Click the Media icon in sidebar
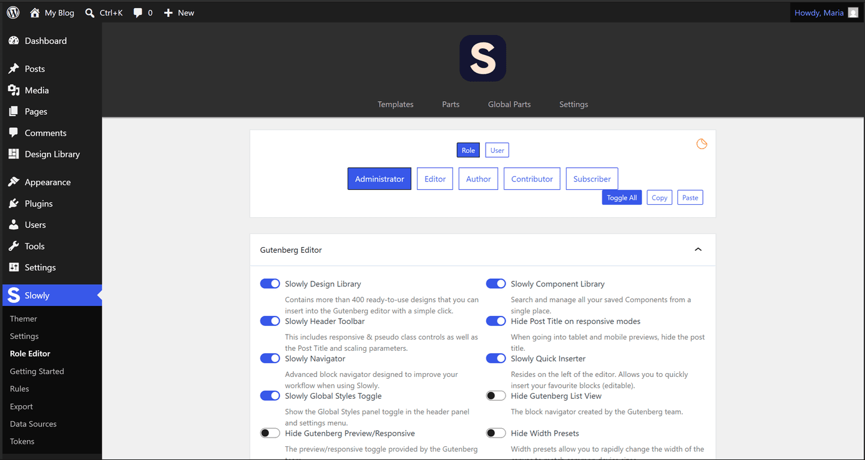 [x=14, y=90]
